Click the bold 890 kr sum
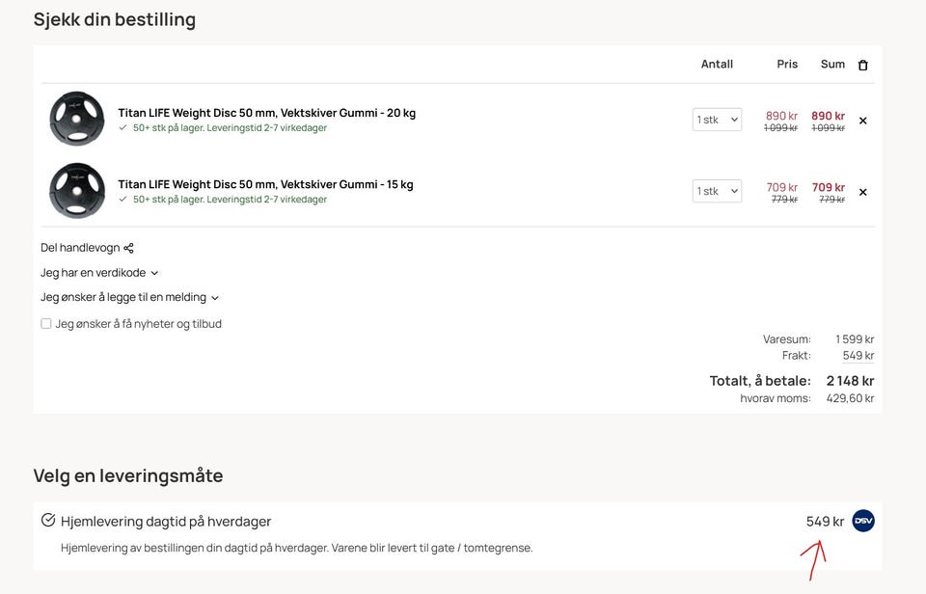Viewport: 926px width, 594px height. pos(828,116)
